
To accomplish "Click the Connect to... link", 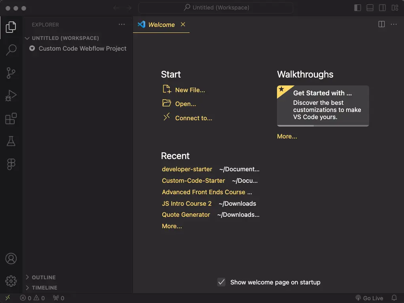I will (187, 118).
